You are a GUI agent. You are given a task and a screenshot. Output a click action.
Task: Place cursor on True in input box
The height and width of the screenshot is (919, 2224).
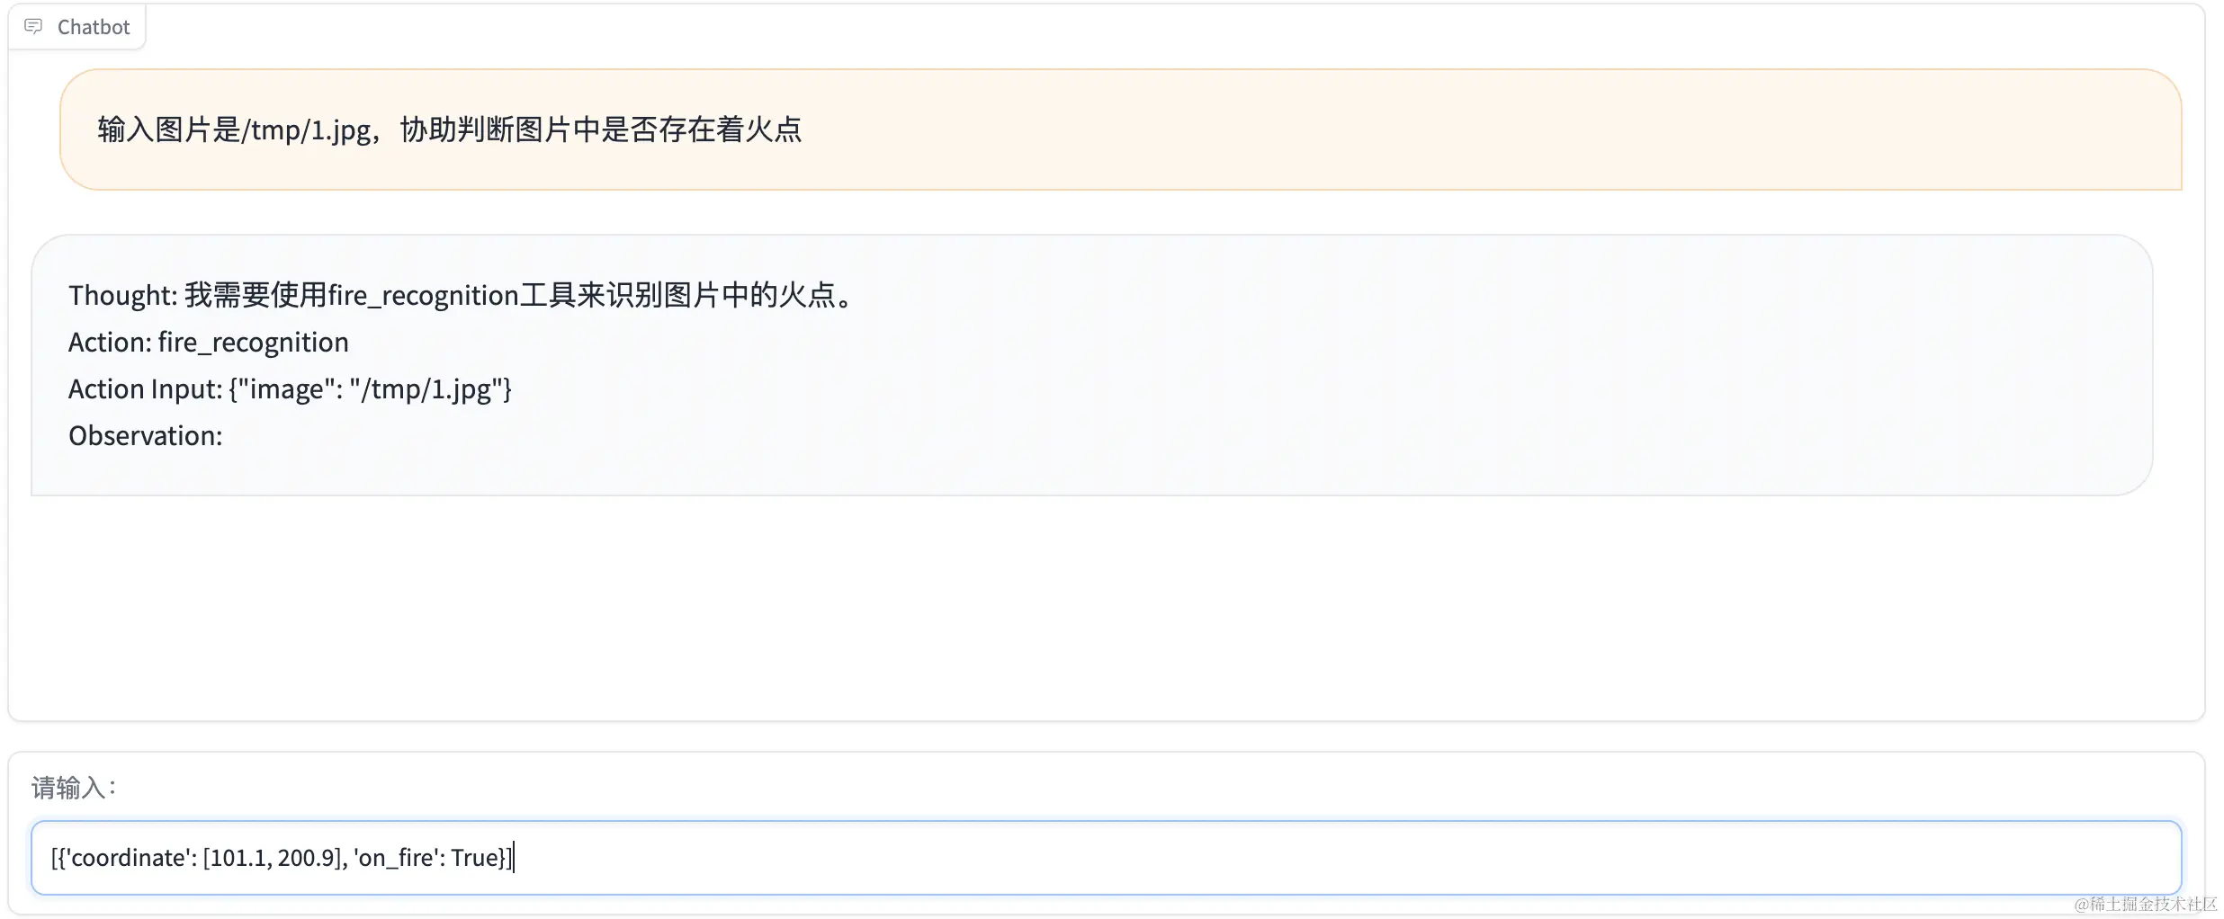474,858
